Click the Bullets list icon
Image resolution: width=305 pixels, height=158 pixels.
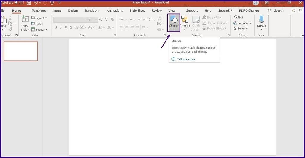pyautogui.click(x=122, y=19)
